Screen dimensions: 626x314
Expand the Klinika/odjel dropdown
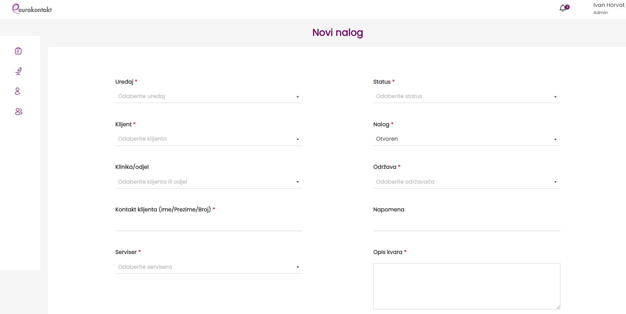tap(209, 182)
